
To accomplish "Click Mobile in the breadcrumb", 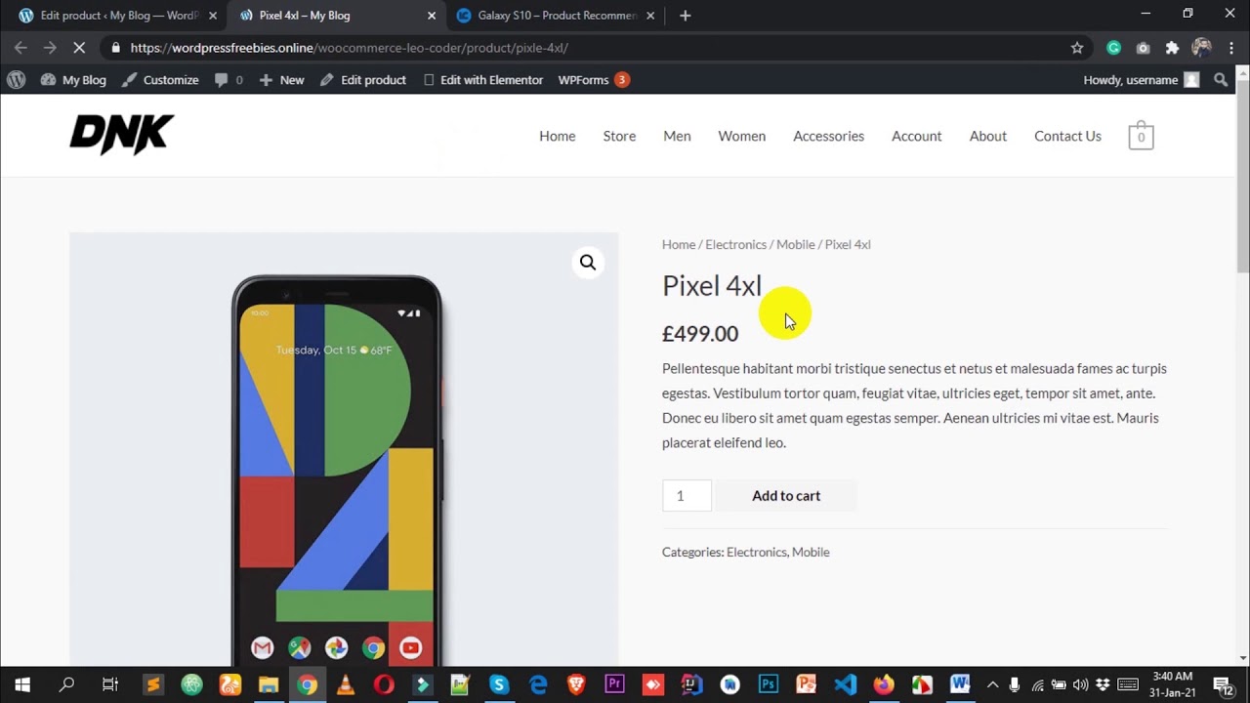I will 795,244.
